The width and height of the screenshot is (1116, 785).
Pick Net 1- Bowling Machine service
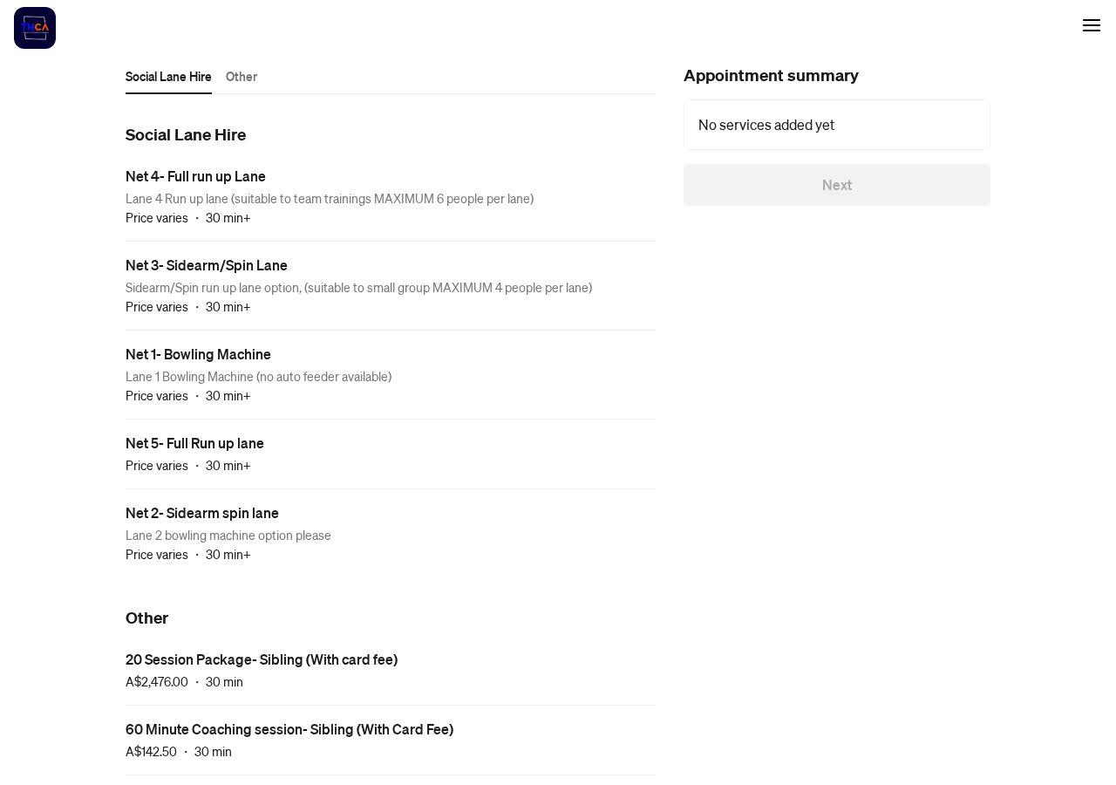click(x=391, y=375)
